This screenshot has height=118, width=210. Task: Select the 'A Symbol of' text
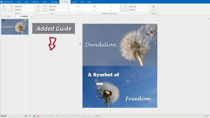(103, 75)
